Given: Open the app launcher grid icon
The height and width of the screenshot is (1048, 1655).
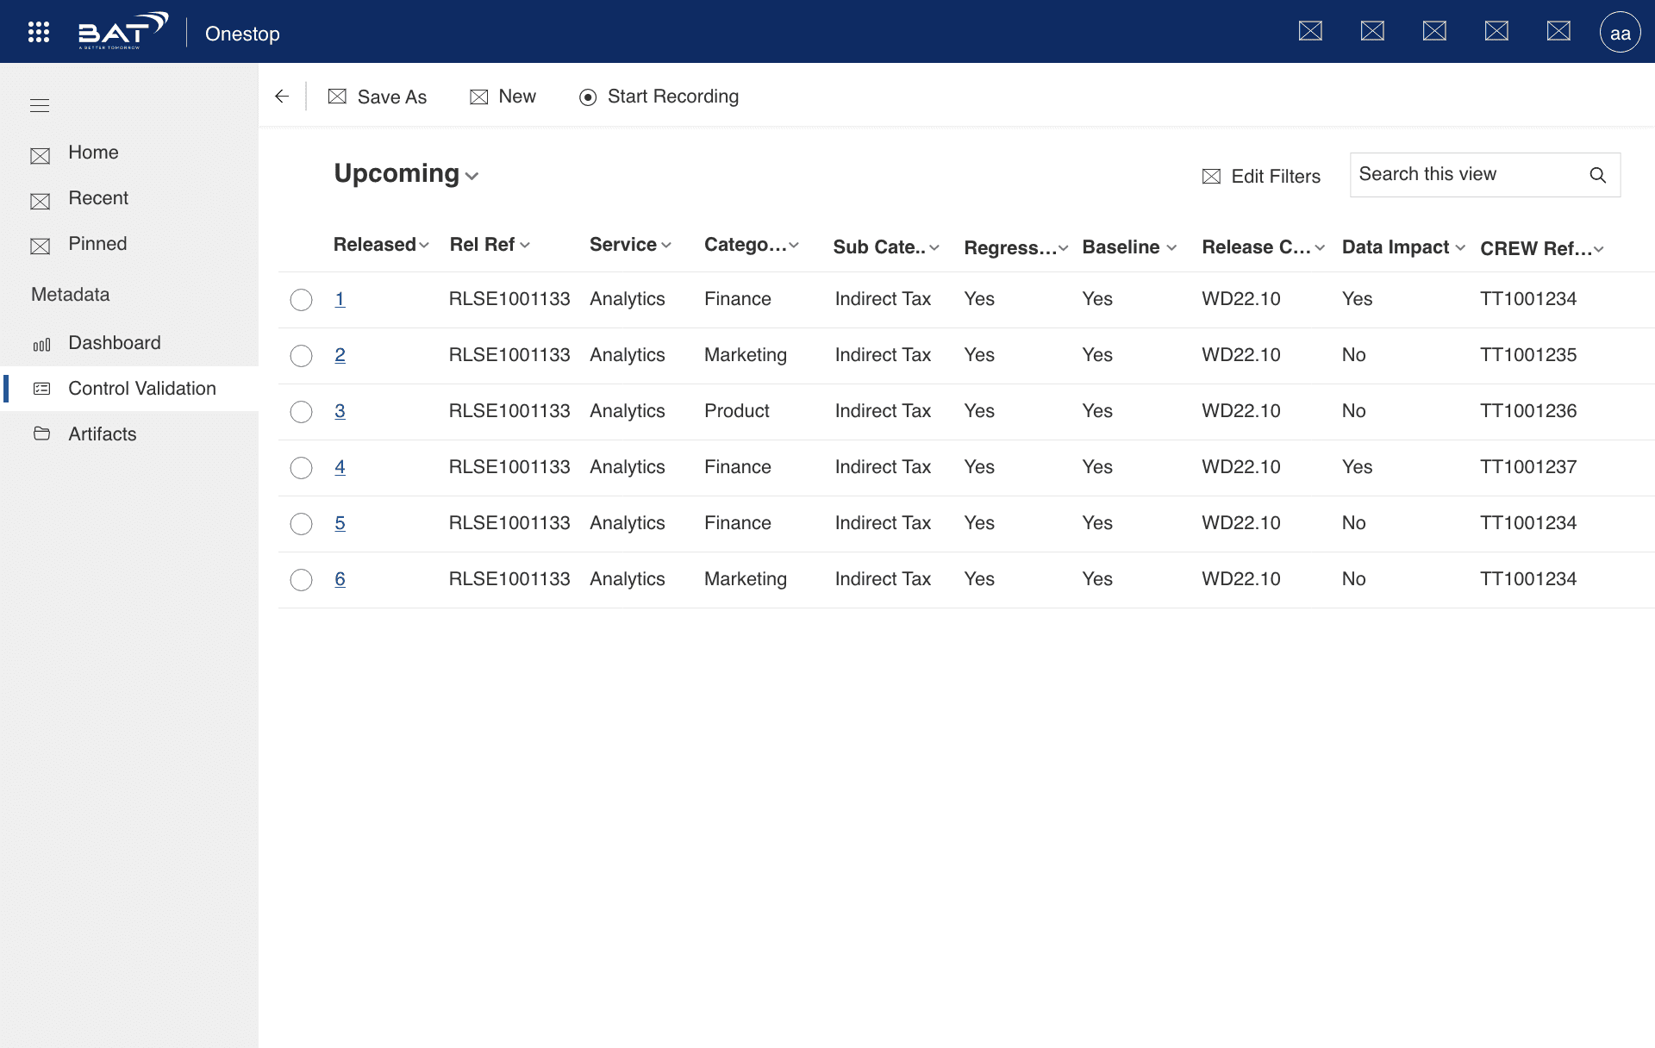Looking at the screenshot, I should (x=39, y=33).
